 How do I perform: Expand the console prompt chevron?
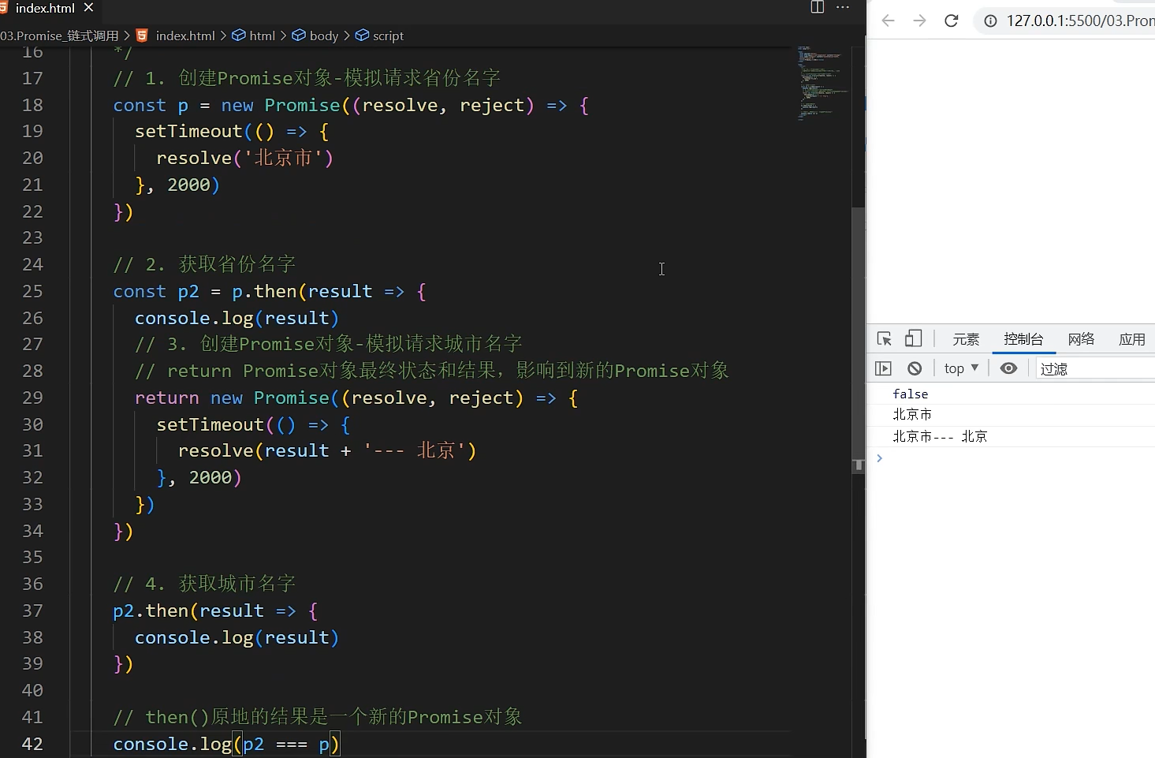880,458
